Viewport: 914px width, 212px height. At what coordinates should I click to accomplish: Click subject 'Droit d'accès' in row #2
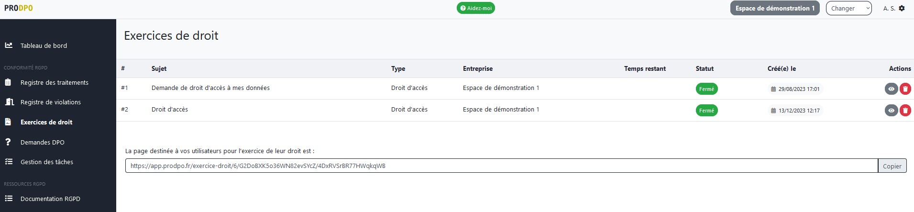pyautogui.click(x=170, y=109)
